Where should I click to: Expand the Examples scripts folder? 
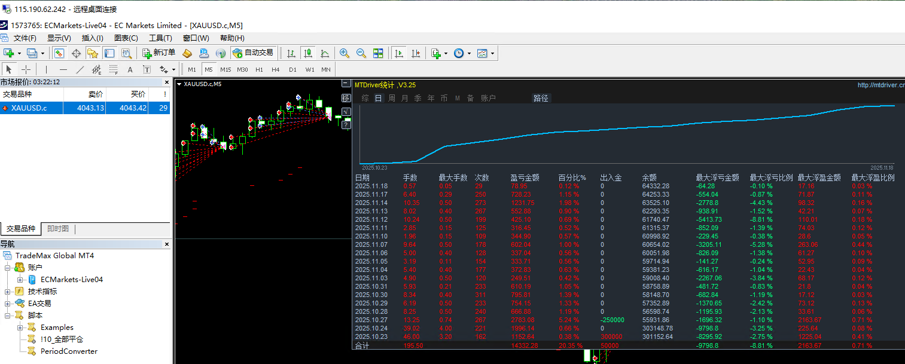(x=20, y=327)
